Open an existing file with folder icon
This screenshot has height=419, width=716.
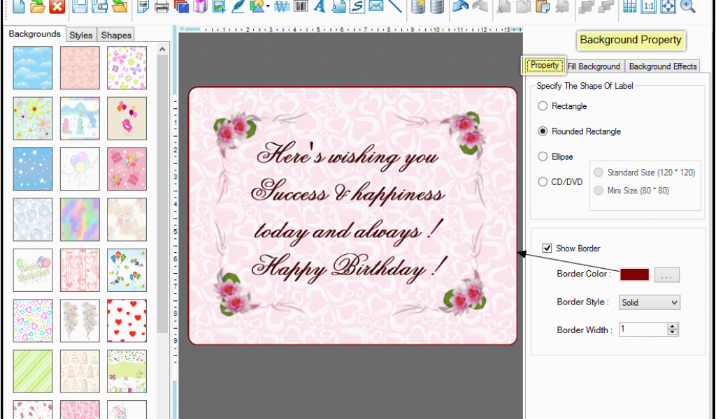coord(38,6)
